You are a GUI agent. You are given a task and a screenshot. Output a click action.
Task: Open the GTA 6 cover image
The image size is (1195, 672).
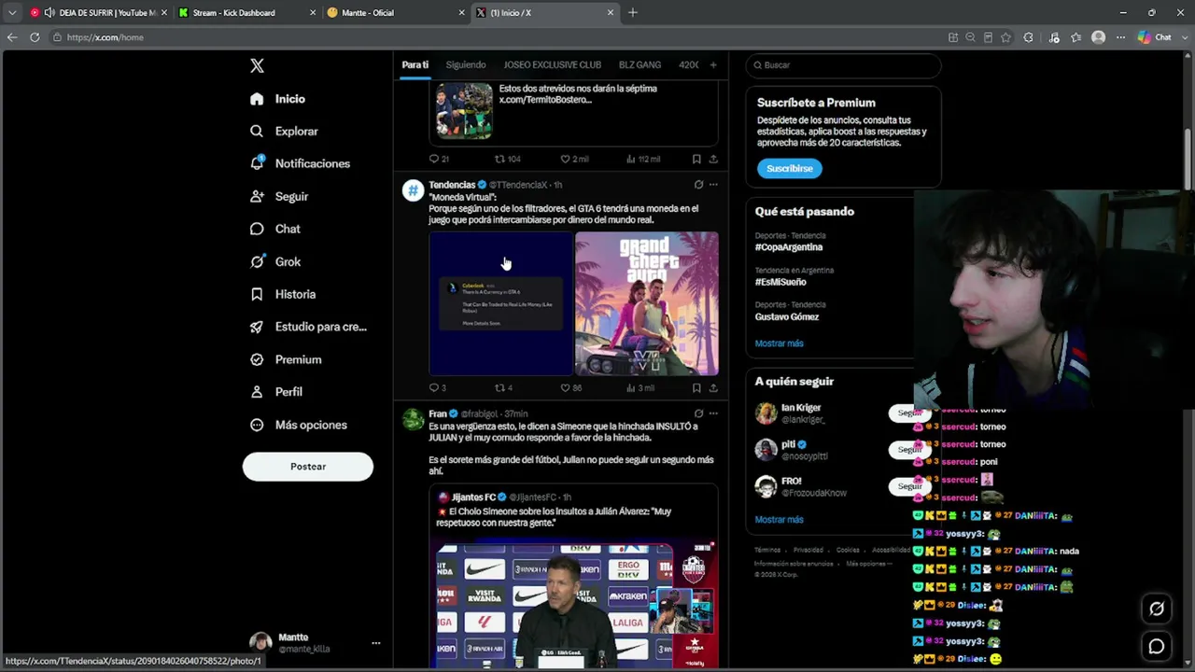647,304
